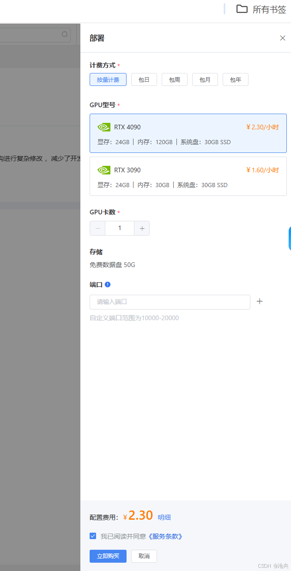The height and width of the screenshot is (571, 291).
Task: Select 包日 billing option
Action: click(144, 79)
